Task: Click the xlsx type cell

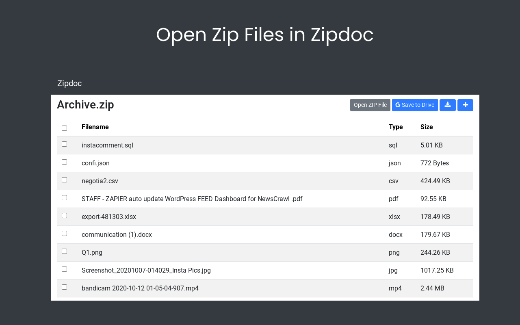Action: (x=394, y=217)
